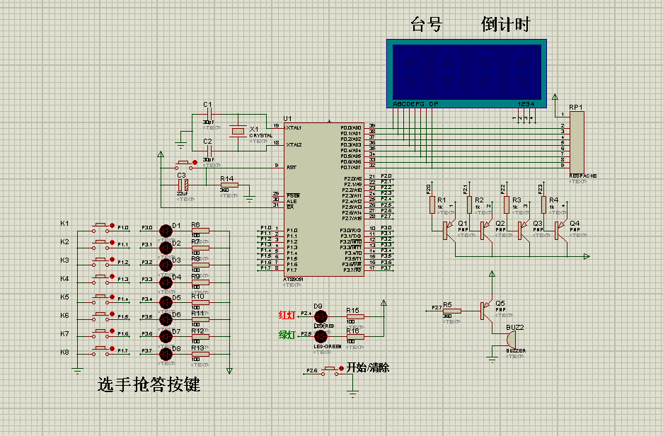Select resistor R4
This screenshot has height=436, width=663.
click(x=543, y=205)
